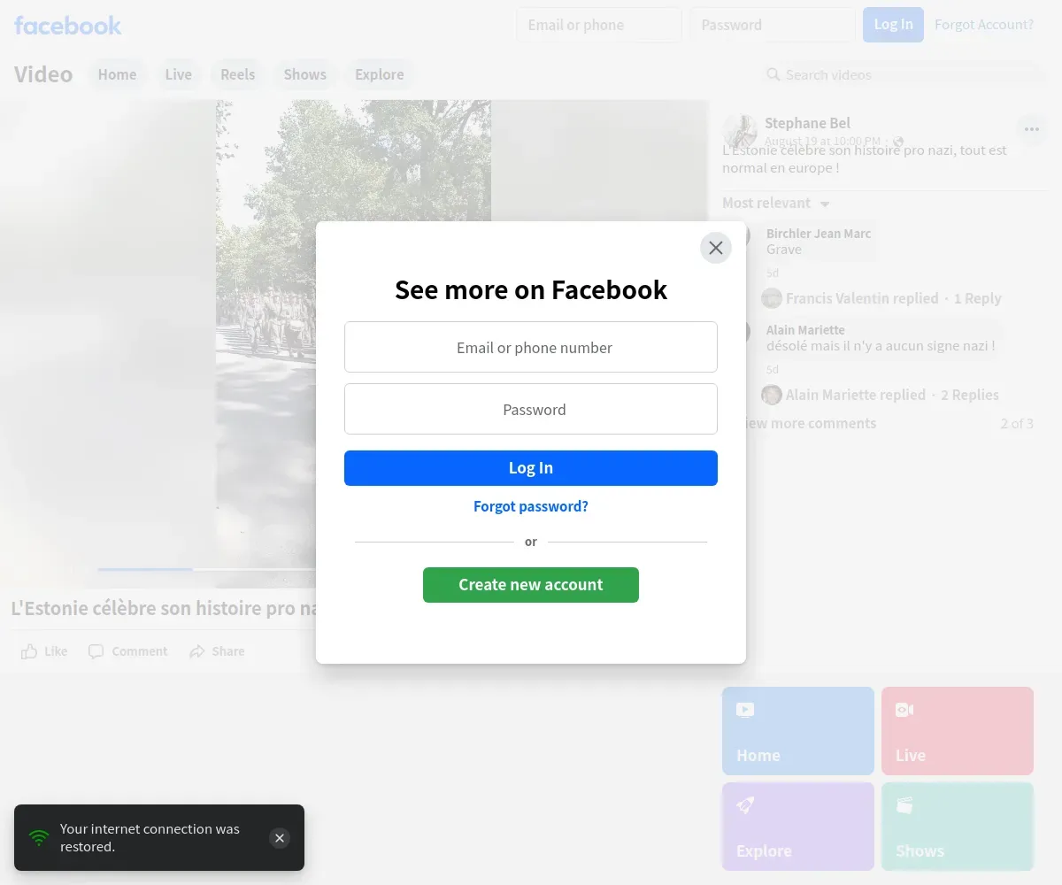The width and height of the screenshot is (1062, 885).
Task: Click the video progress bar
Action: tap(206, 569)
